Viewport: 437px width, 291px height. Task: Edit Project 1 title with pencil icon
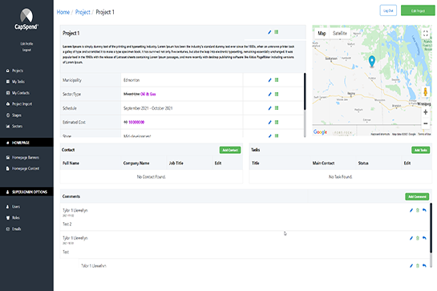click(x=269, y=32)
